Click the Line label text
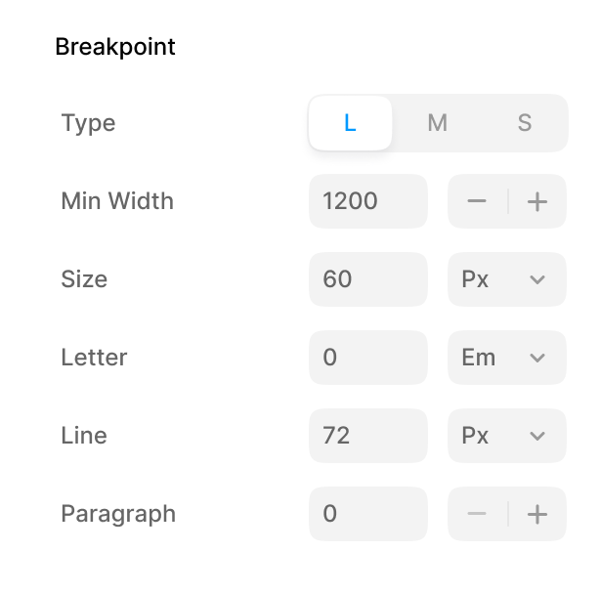 point(84,436)
